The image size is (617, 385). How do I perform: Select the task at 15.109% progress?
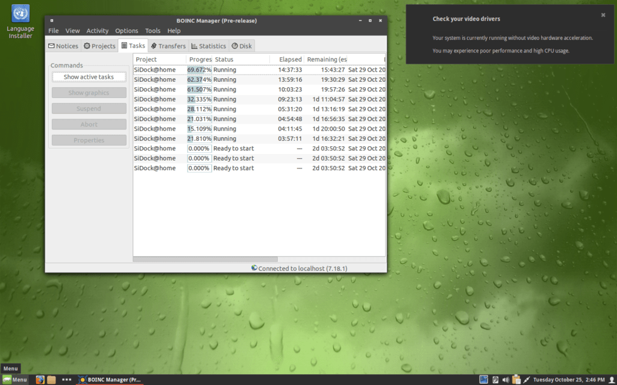point(259,129)
